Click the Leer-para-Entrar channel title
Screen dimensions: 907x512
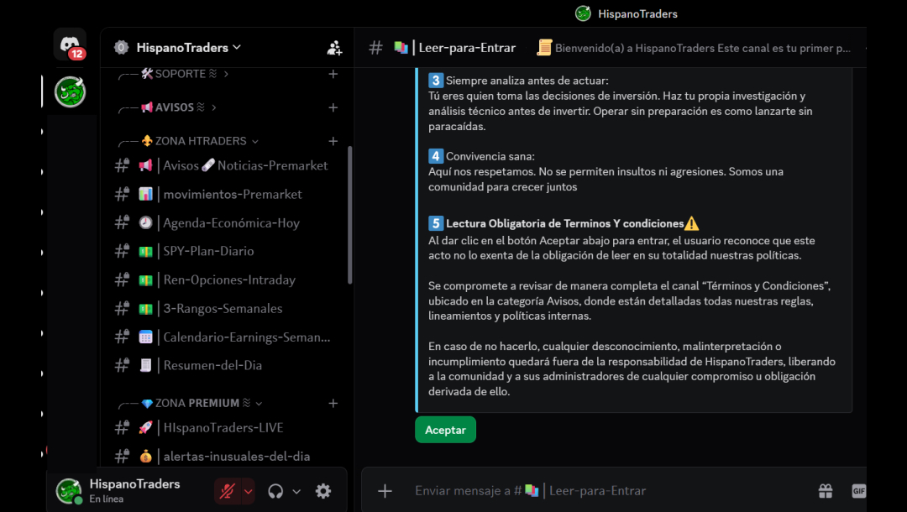click(x=467, y=48)
